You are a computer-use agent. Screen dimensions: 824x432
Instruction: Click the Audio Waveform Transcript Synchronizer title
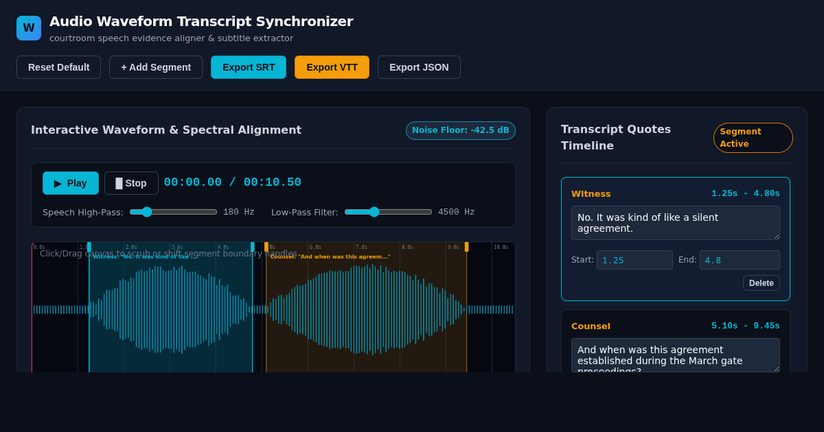point(201,21)
